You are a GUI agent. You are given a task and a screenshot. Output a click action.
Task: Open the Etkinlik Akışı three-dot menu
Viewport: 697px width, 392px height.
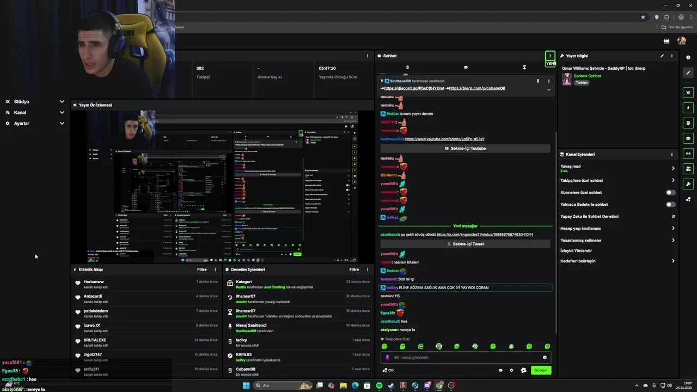point(215,269)
